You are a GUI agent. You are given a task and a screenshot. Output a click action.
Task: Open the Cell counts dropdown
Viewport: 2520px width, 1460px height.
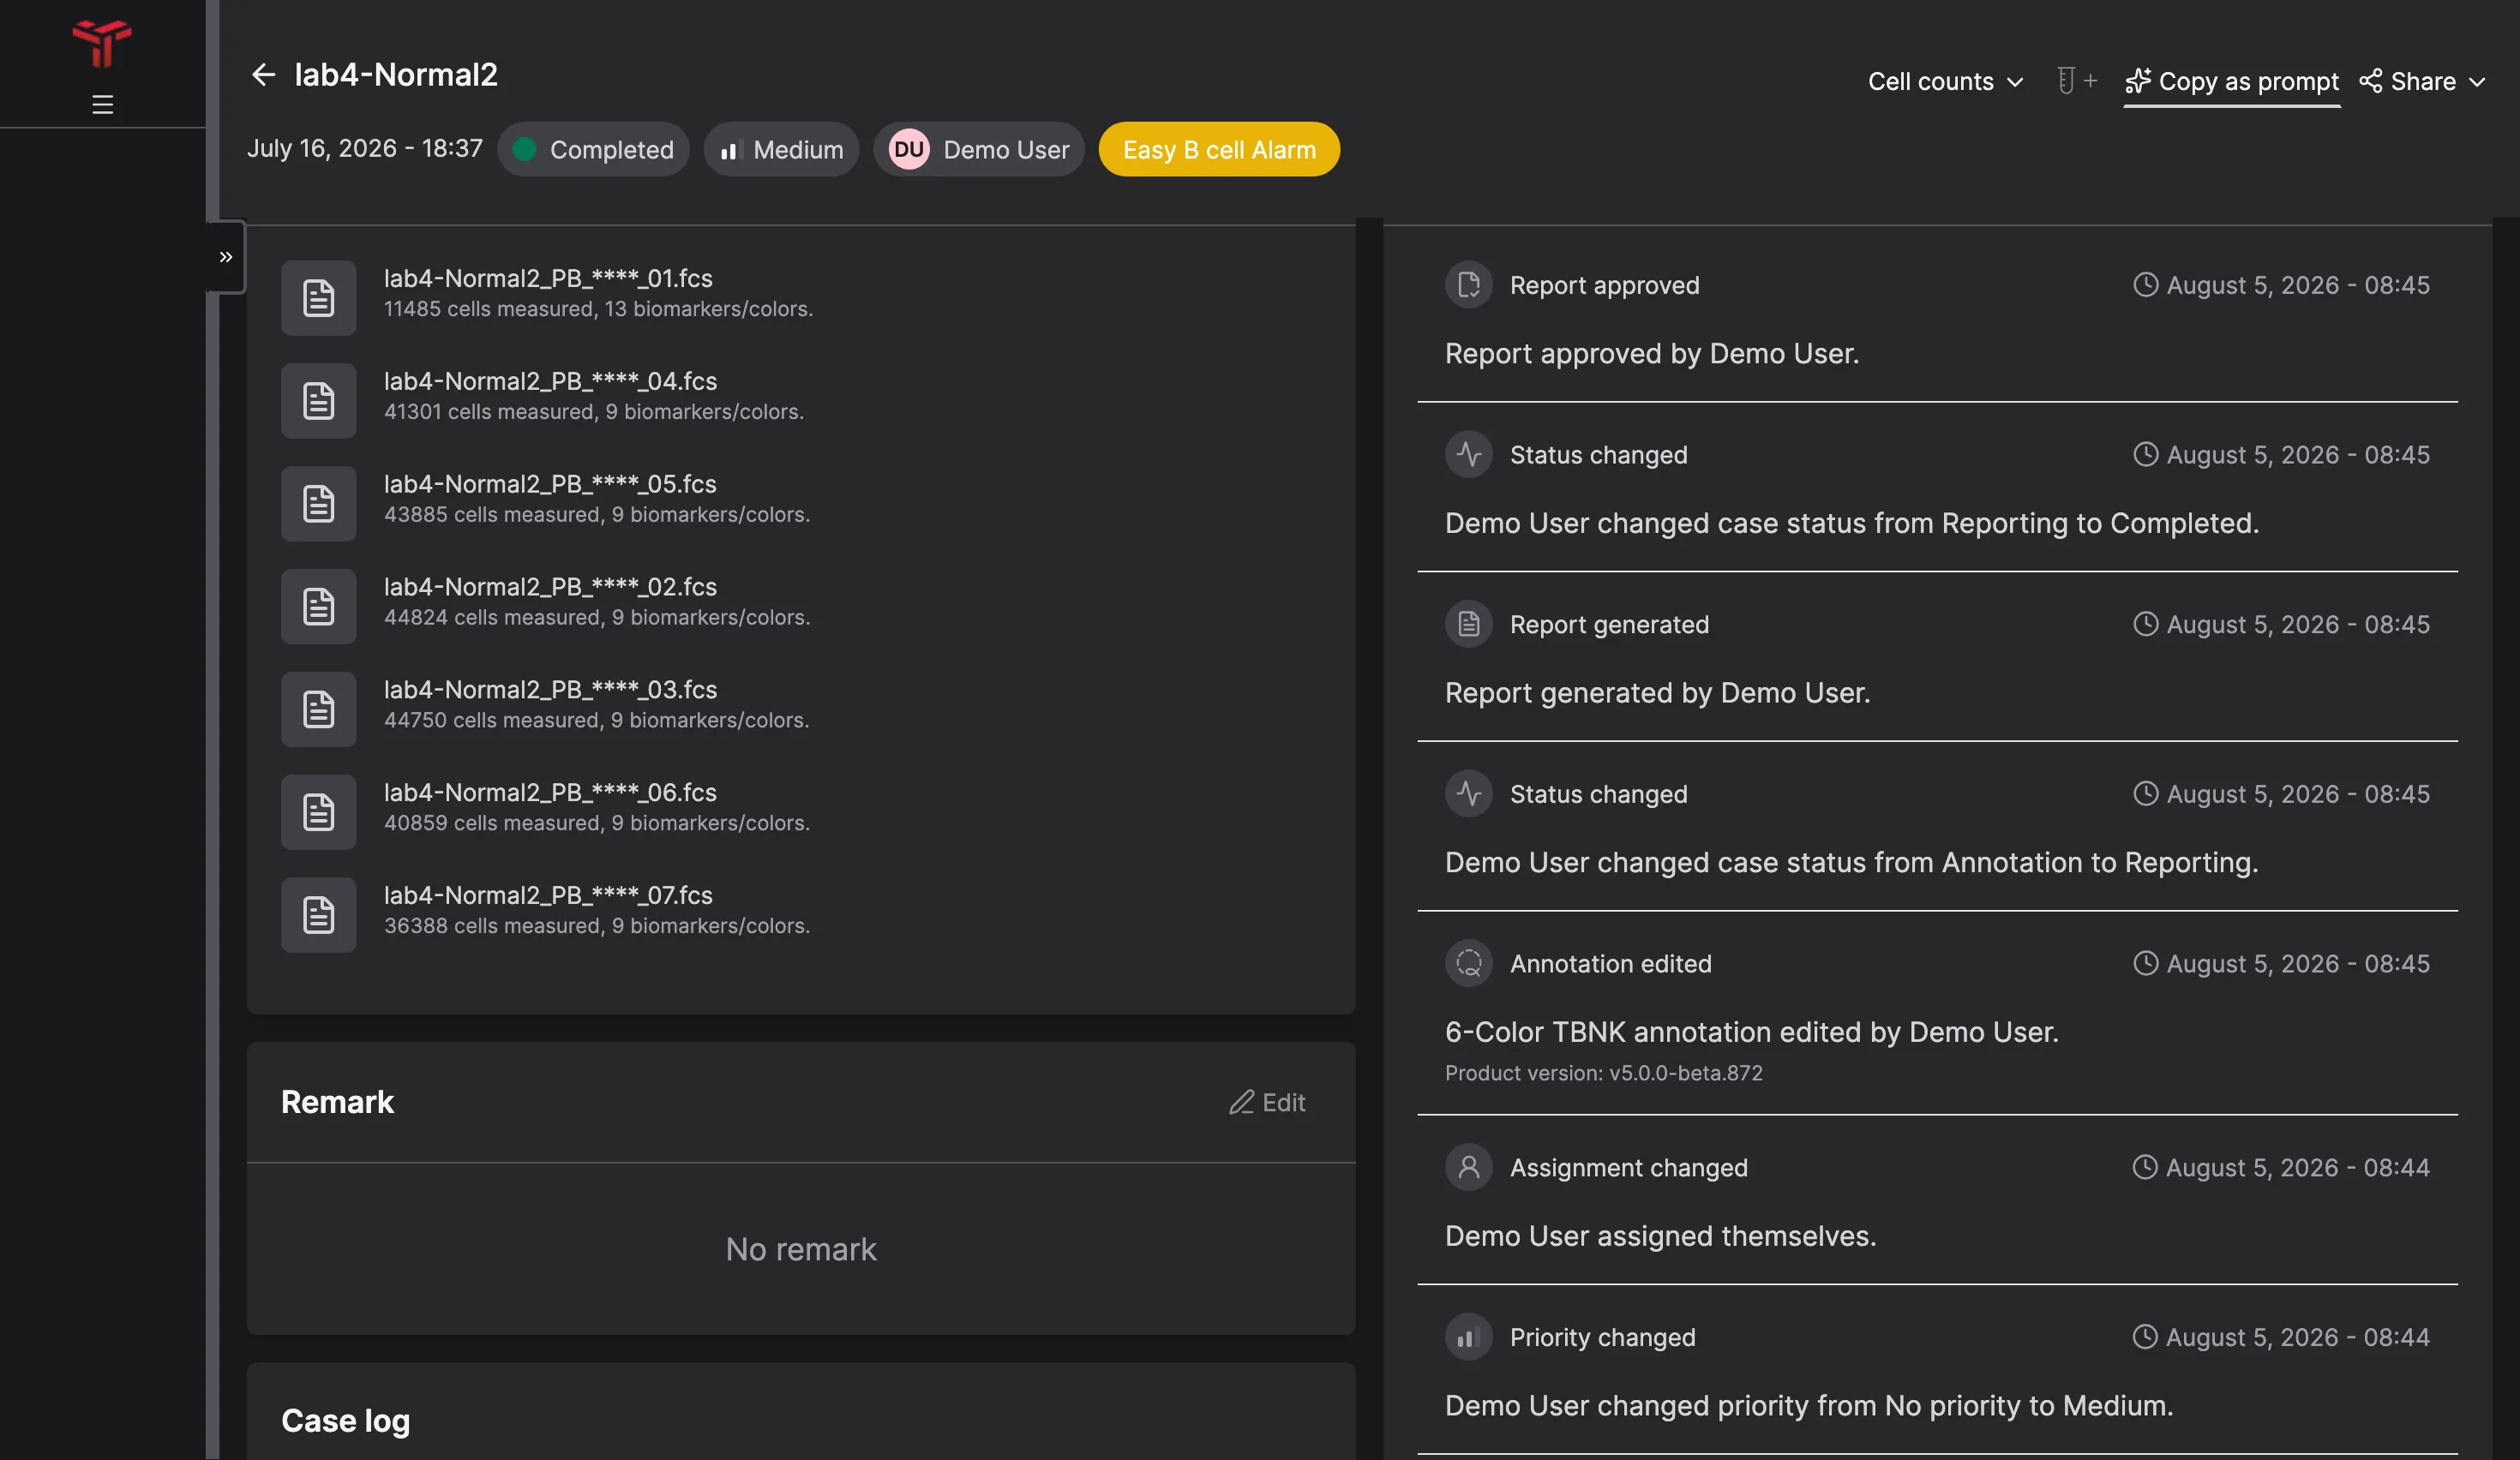coord(1945,81)
